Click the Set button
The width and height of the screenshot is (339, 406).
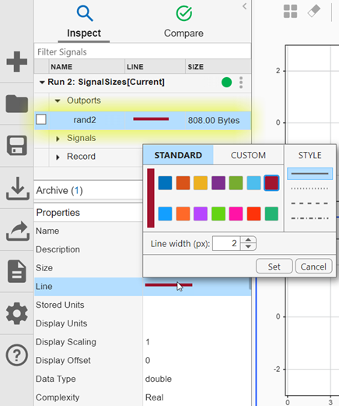coord(274,267)
